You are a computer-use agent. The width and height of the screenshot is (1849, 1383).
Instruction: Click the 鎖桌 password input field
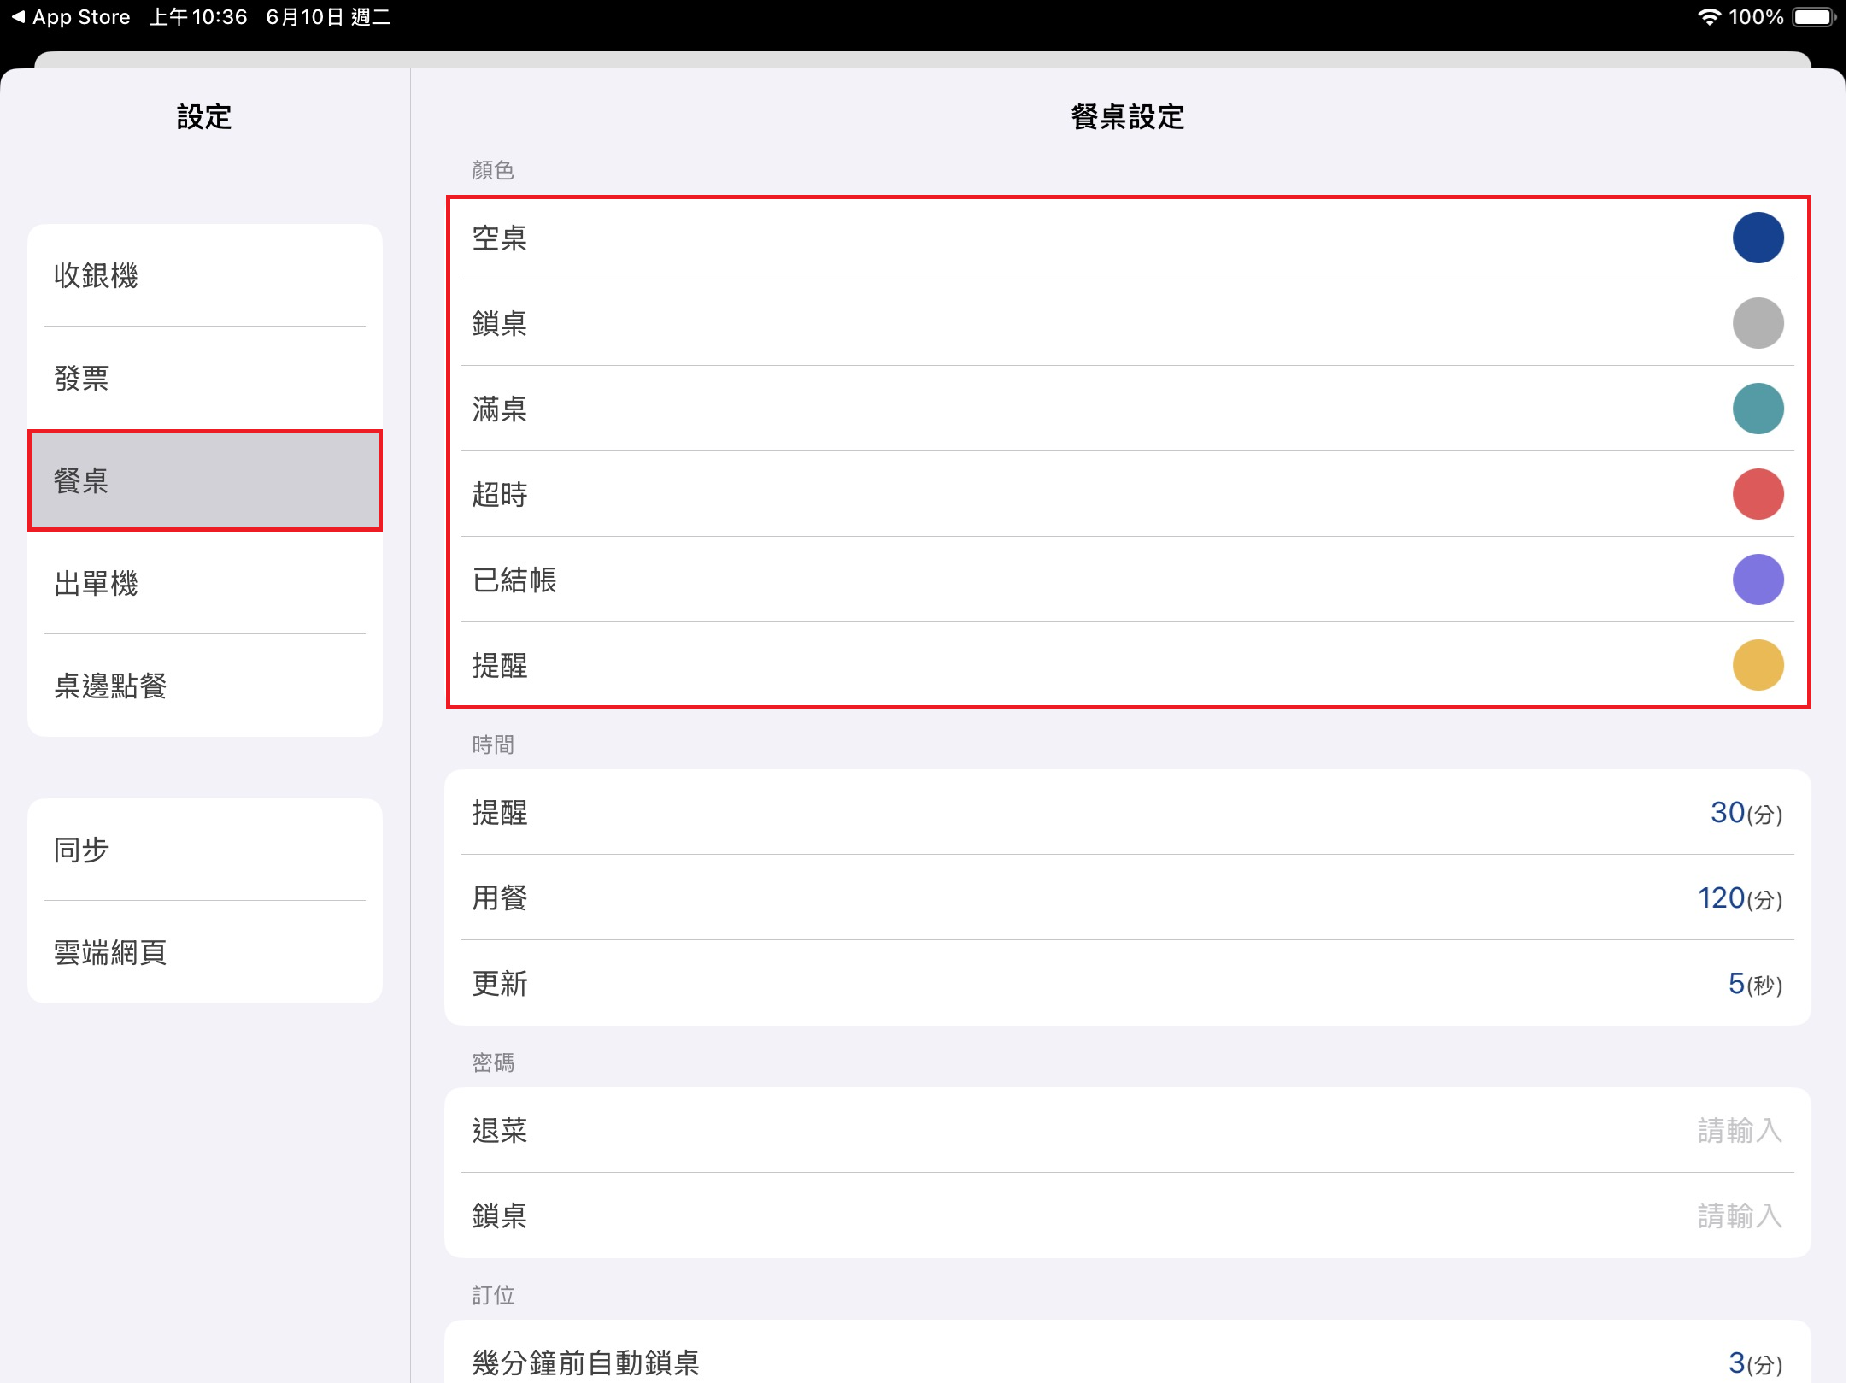point(1738,1215)
